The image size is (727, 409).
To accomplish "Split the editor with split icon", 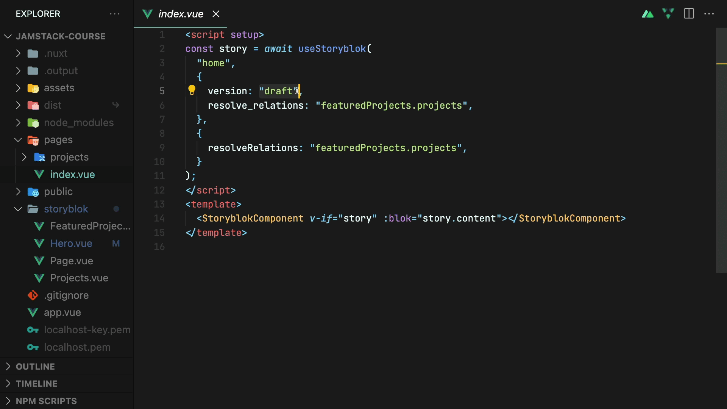I will pyautogui.click(x=689, y=14).
